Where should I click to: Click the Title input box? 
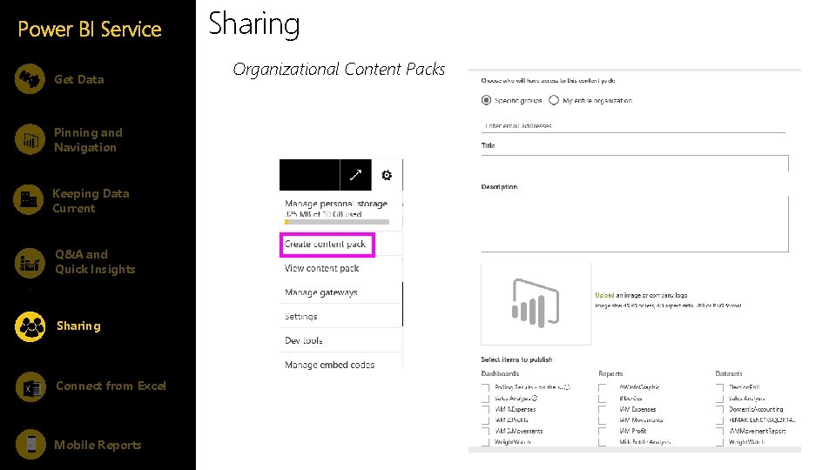point(635,163)
